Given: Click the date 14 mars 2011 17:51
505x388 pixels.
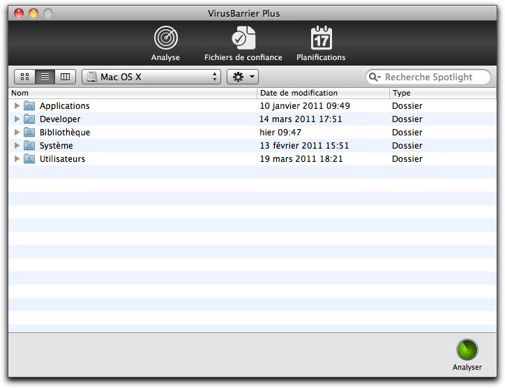Looking at the screenshot, I should point(301,119).
